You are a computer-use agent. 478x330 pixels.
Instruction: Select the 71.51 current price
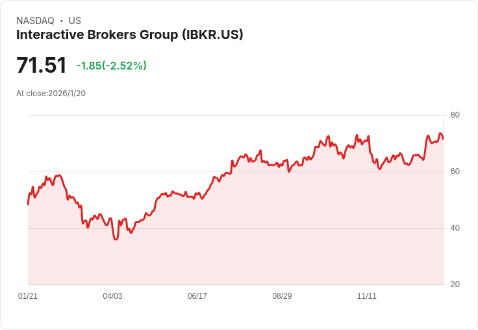coord(41,65)
